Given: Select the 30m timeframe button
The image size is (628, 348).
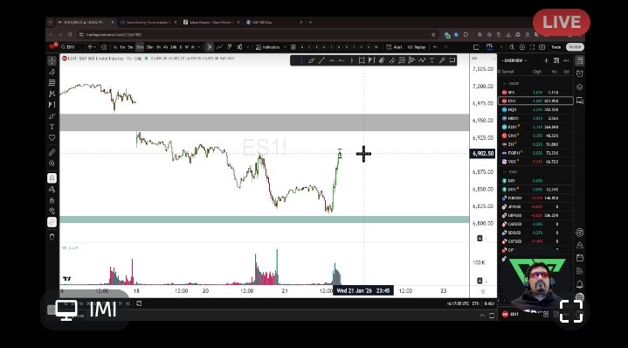Looking at the screenshot, I should (x=149, y=47).
